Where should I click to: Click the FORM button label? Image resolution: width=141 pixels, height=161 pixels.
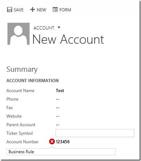(65, 10)
